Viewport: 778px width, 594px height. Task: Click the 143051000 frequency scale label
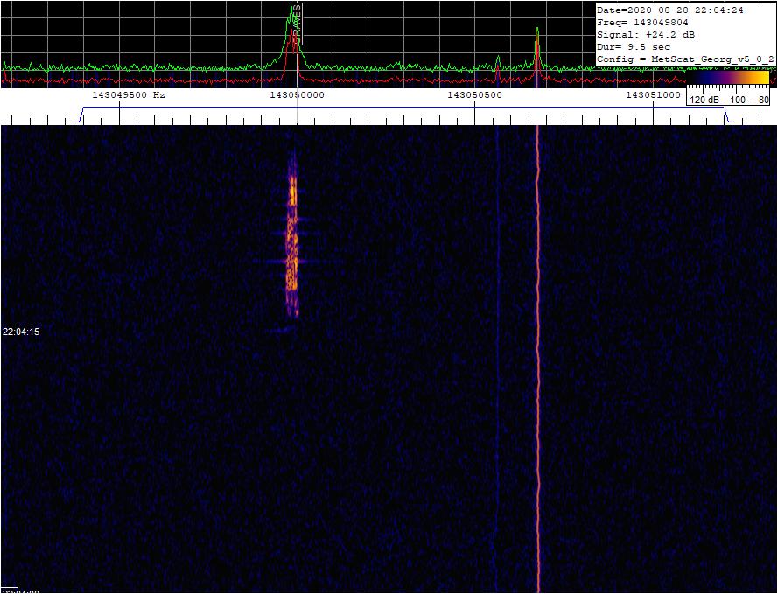(653, 95)
